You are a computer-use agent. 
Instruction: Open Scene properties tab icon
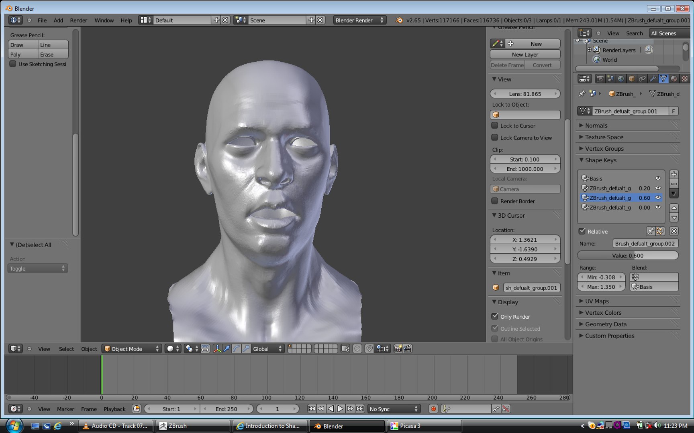tap(610, 79)
